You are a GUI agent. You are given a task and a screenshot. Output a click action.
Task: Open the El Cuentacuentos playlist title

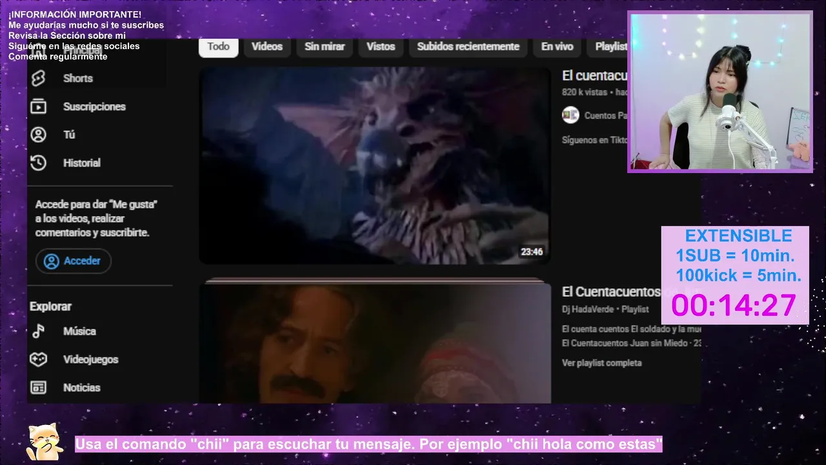(611, 292)
